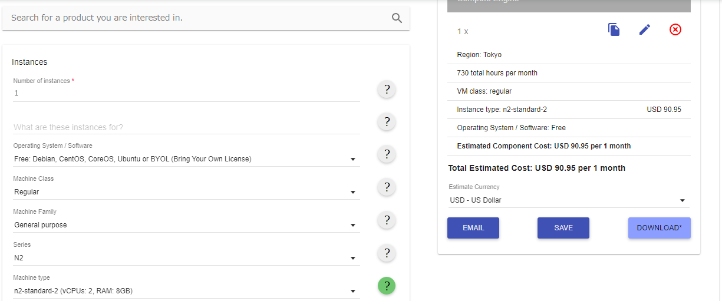Open help for Series

(387, 253)
